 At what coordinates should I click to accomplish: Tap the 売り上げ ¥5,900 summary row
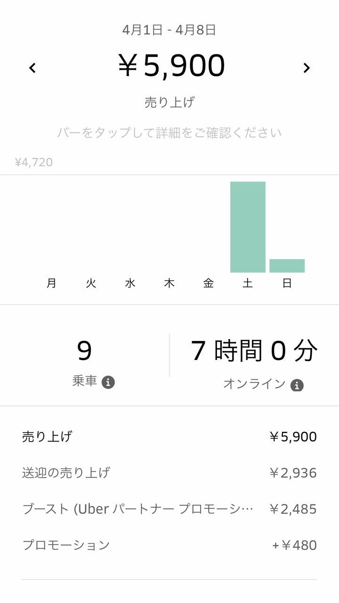(169, 437)
